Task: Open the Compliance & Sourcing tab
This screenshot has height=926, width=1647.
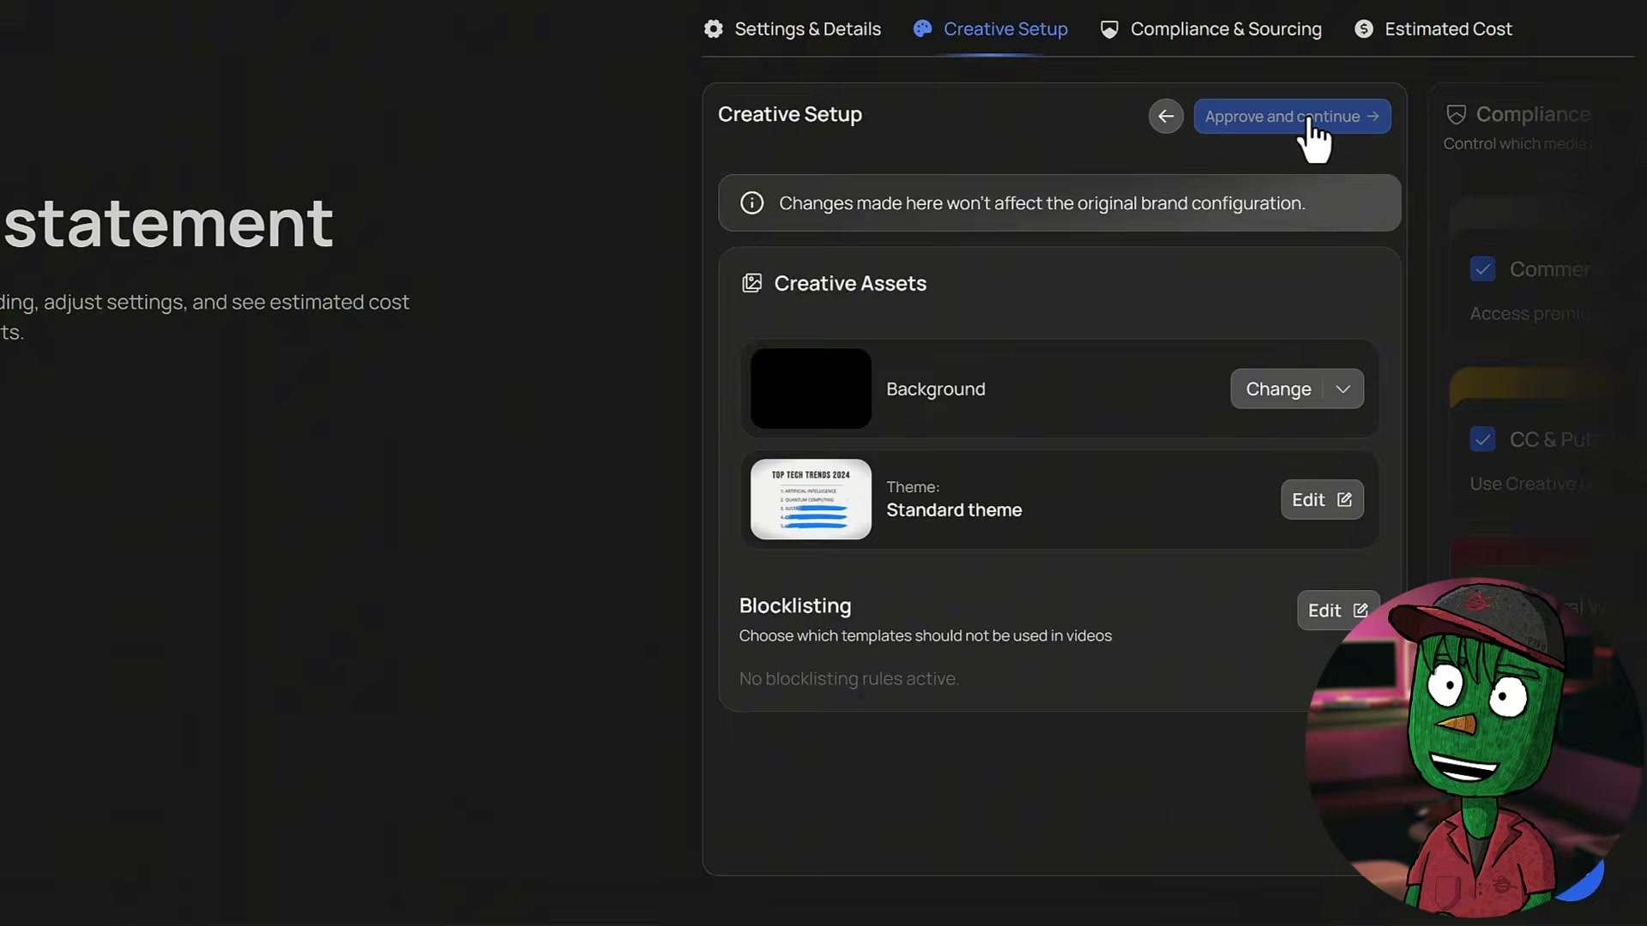Action: 1211,29
